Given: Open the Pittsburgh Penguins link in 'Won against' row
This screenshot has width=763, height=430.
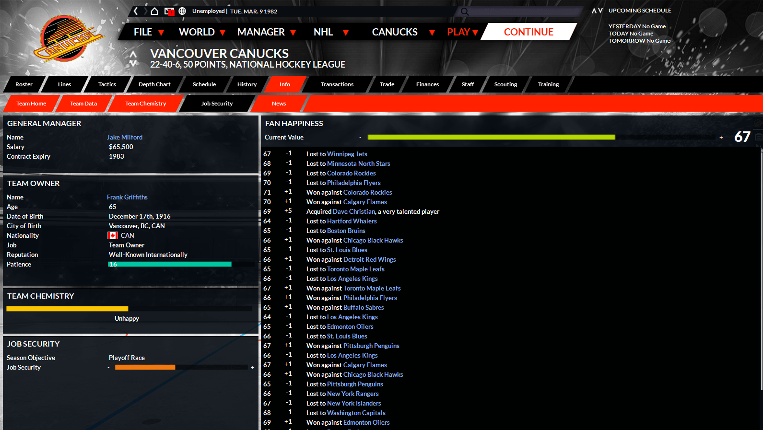Looking at the screenshot, I should [x=371, y=346].
